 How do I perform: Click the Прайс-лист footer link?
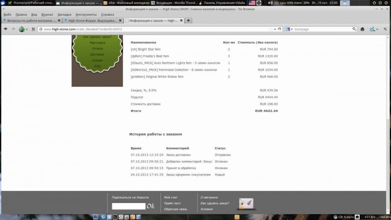pyautogui.click(x=172, y=203)
